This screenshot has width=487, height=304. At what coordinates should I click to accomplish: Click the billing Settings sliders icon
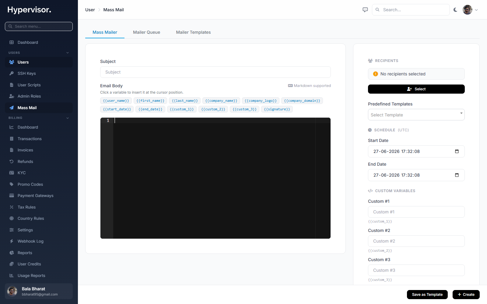click(12, 230)
